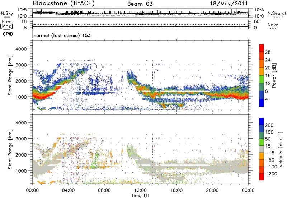The height and width of the screenshot is (198, 287).
Task: Click "Slant Range [km]" on the velocity panel
Action: [x=10, y=149]
